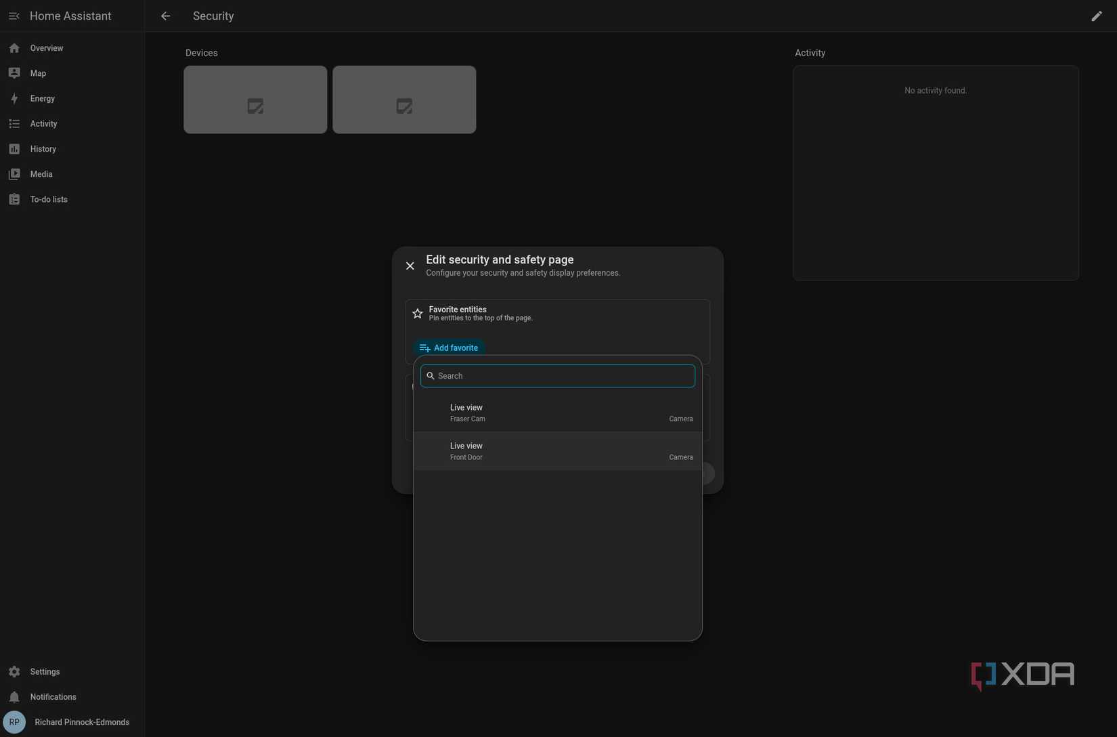Select Live view for Fraser Cam

point(558,413)
